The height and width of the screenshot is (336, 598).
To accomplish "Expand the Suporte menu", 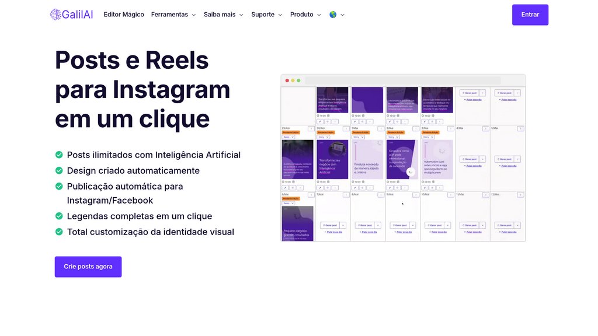I will (267, 15).
